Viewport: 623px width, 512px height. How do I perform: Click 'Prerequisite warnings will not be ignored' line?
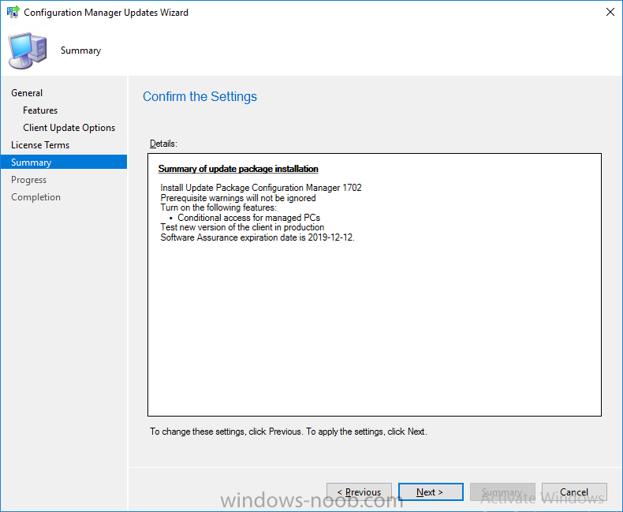coord(238,198)
